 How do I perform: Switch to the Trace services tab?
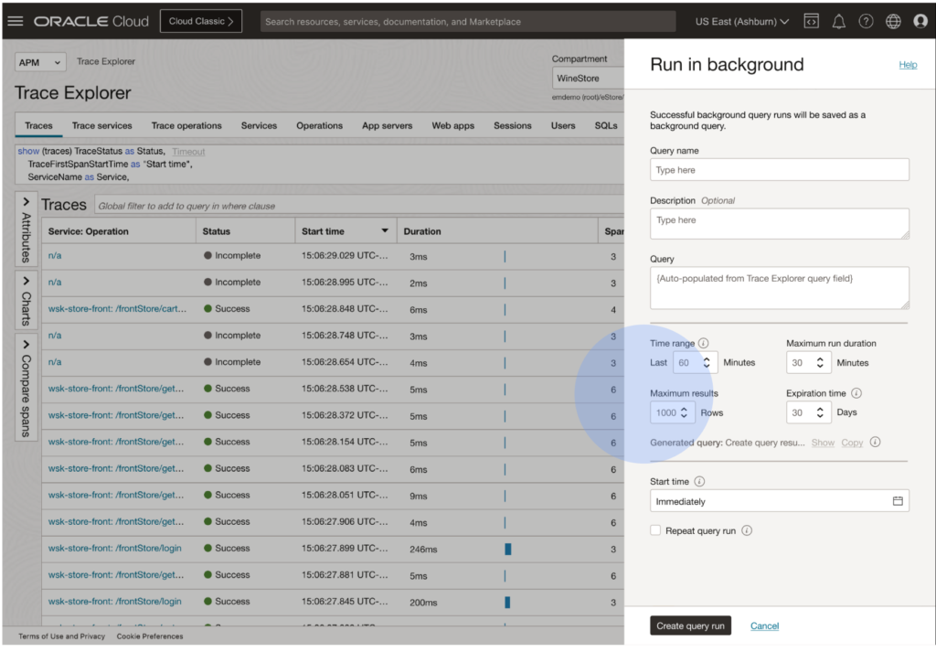pos(101,125)
